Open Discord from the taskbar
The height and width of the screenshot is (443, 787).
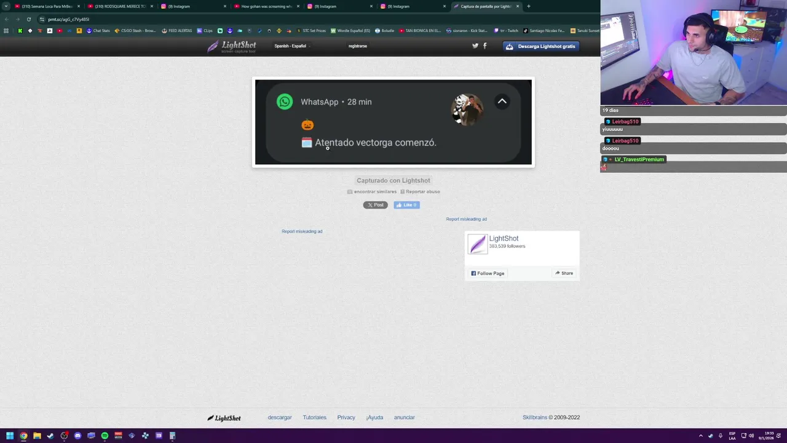(77, 436)
